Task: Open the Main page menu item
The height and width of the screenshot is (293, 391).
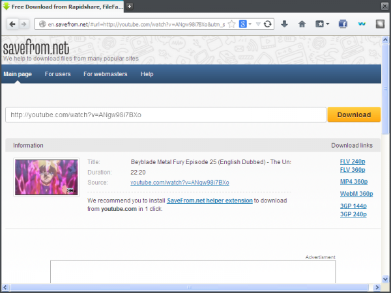Action: [x=18, y=74]
